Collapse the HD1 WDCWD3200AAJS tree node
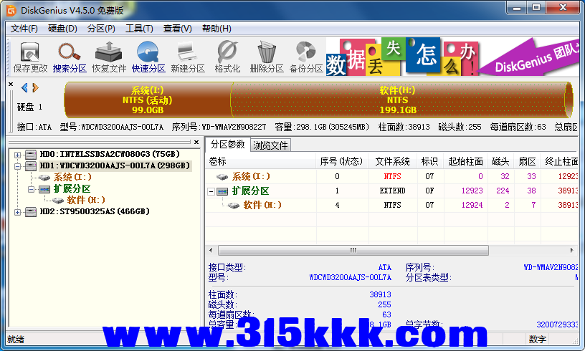The height and width of the screenshot is (351, 585). (x=17, y=166)
